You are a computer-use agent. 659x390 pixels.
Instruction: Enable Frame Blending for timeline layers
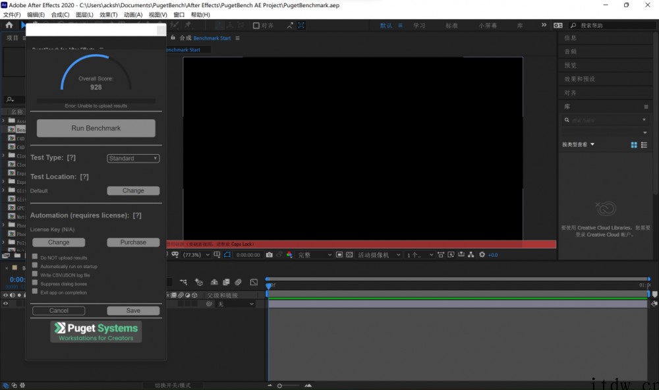(x=226, y=282)
